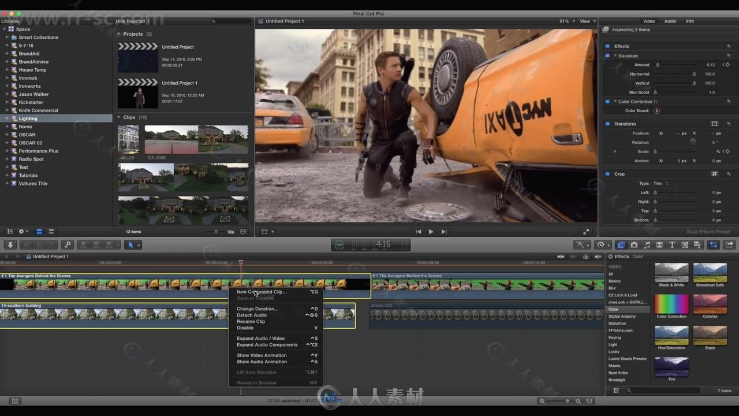Add keyframe for Gaussian Amount
The width and height of the screenshot is (739, 416).
[726, 65]
